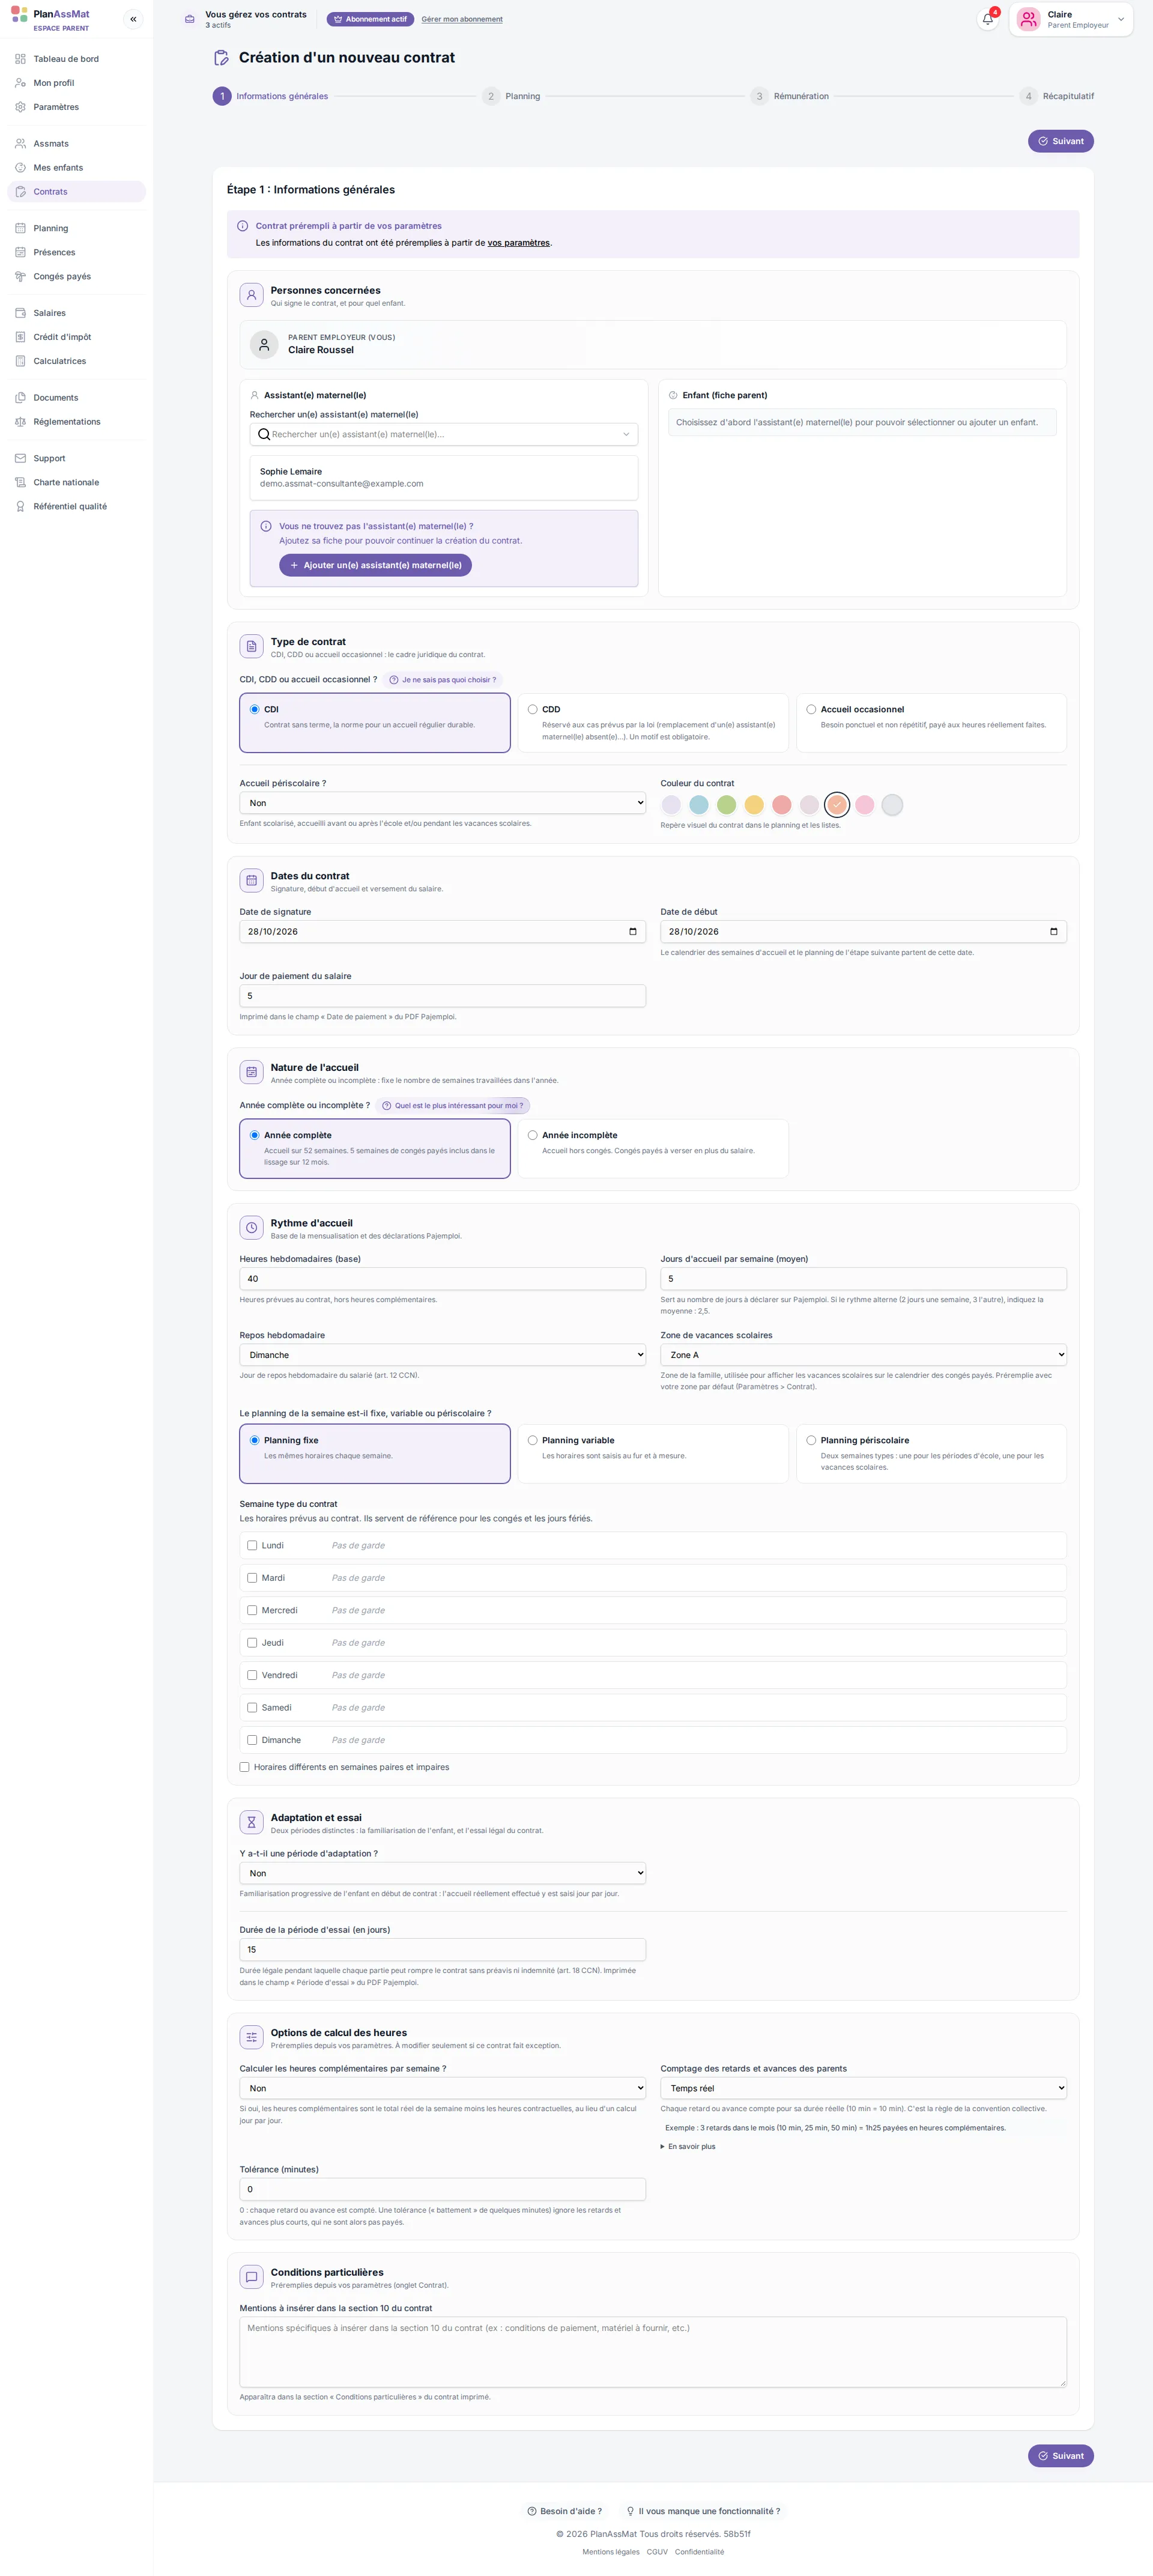Follow the vos paramètres link
The height and width of the screenshot is (2576, 1153).
pyautogui.click(x=518, y=243)
